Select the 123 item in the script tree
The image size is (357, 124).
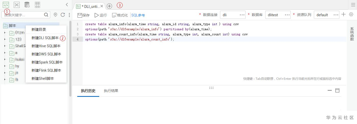tap(18, 39)
